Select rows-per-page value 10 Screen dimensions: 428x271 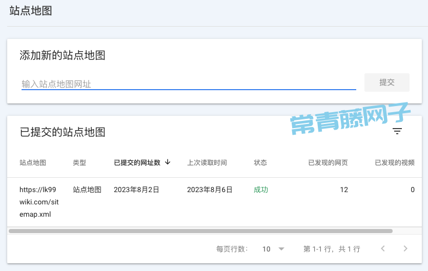pyautogui.click(x=267, y=249)
